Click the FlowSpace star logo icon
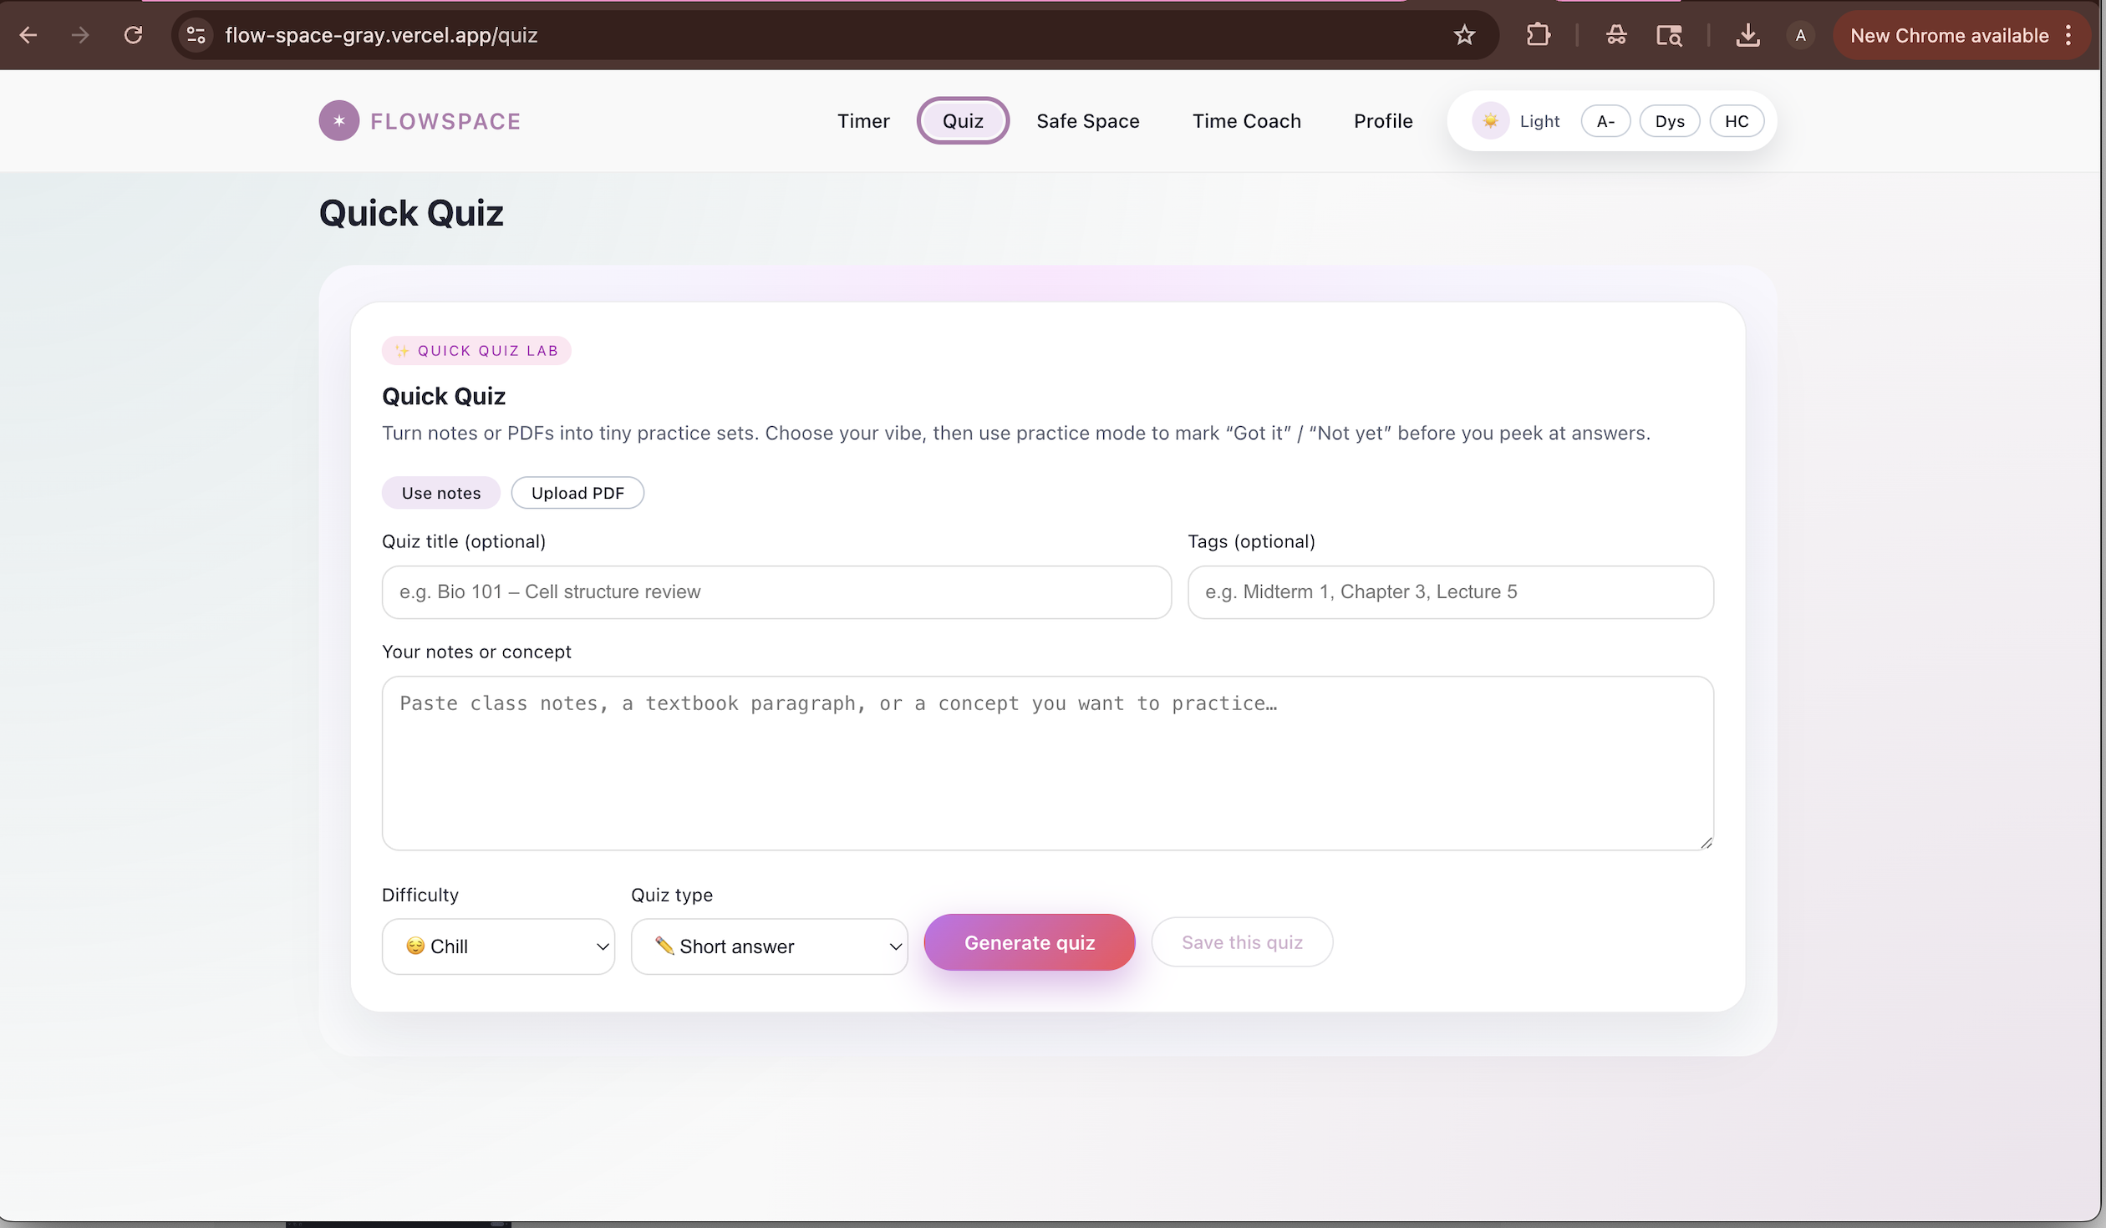Viewport: 2106px width, 1228px height. click(x=338, y=121)
